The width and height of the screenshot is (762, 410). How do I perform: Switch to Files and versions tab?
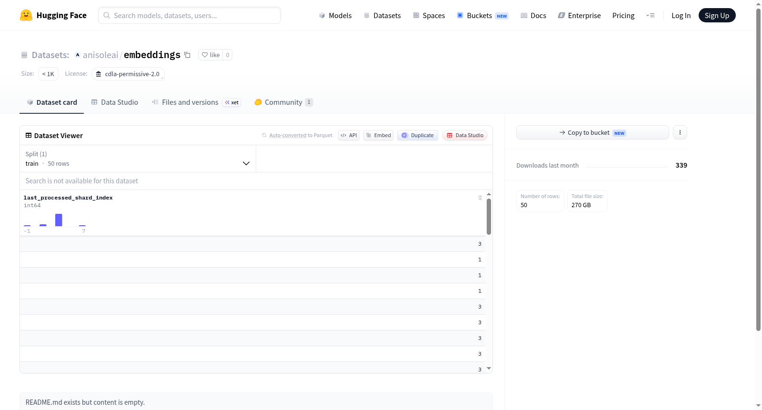[196, 102]
